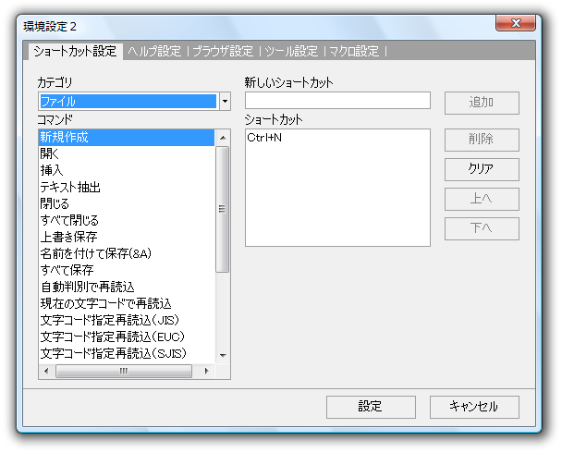Screen dimensions: 562x453
Task: Switch to the ヘルプ設定 tab
Action: (x=154, y=51)
